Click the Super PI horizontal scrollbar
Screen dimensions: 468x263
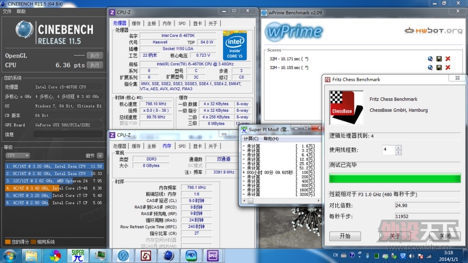tap(281, 201)
